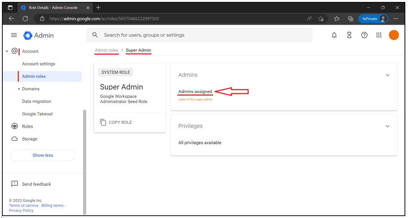Open the main hamburger menu
This screenshot has height=218, width=408.
[x=14, y=35]
